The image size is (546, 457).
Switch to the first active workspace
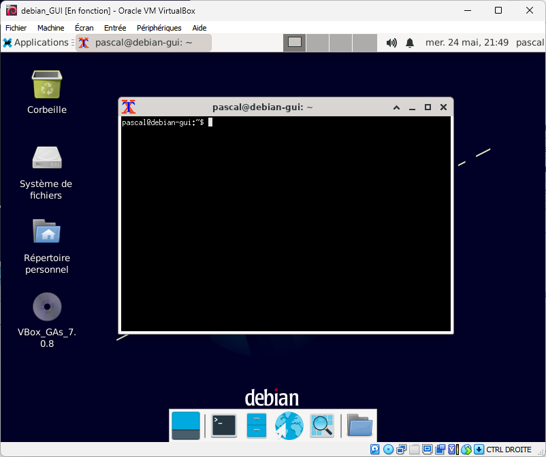tap(295, 43)
